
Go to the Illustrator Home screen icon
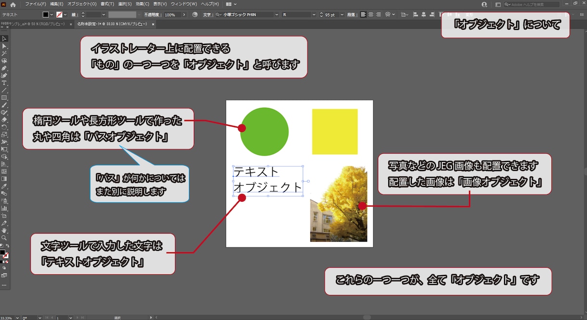(x=13, y=4)
